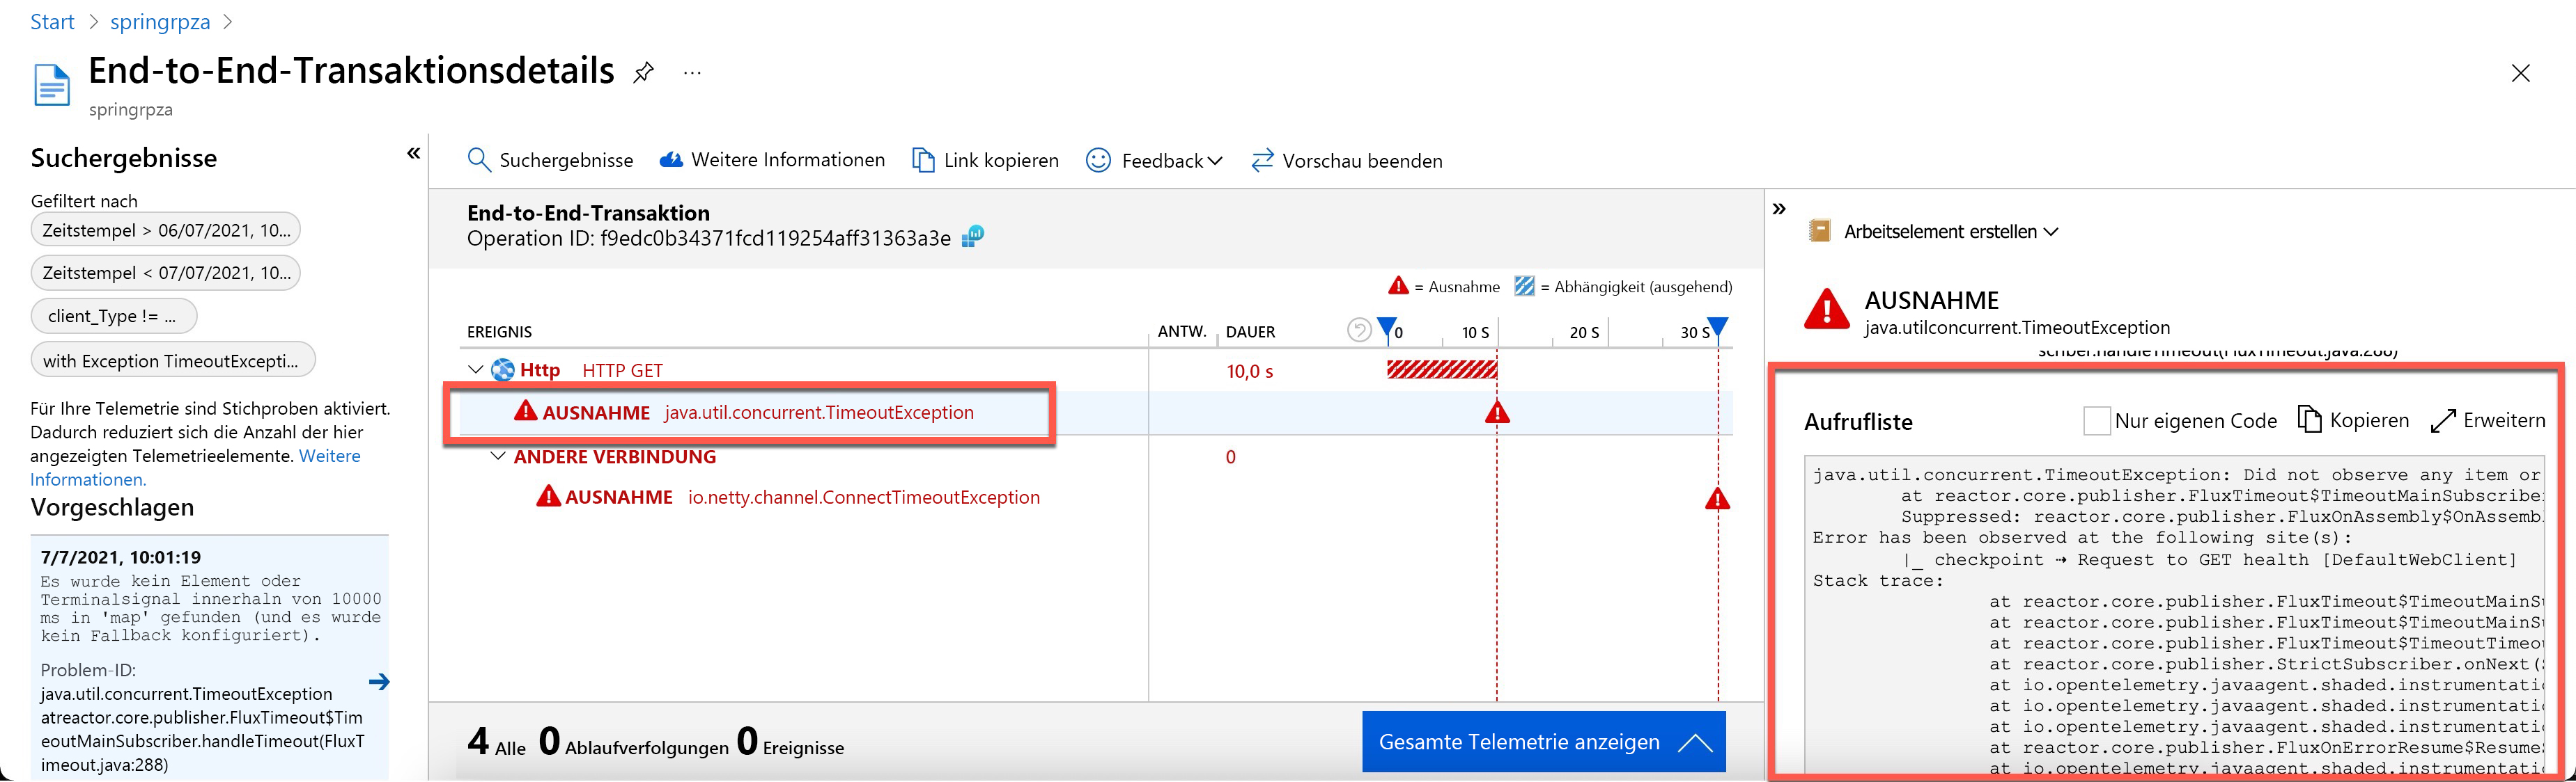Navigate to the springrpza breadcrumb link
Viewport: 2576px width, 782px height.
click(x=160, y=21)
